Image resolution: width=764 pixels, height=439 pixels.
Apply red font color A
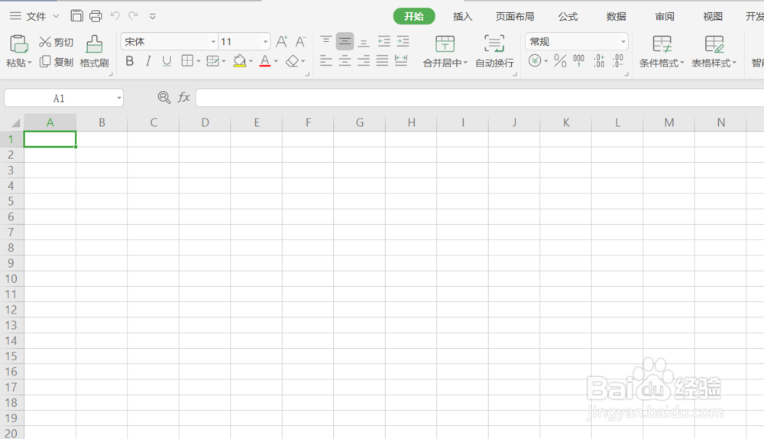tap(264, 61)
